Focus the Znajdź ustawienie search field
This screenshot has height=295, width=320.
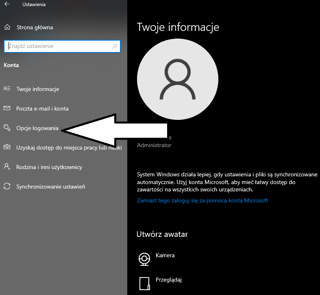(x=62, y=46)
